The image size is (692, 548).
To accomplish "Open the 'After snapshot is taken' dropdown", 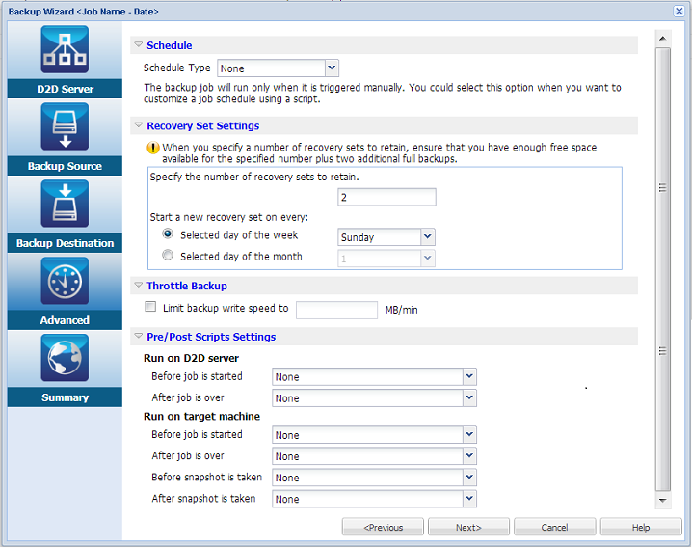I will (x=469, y=499).
